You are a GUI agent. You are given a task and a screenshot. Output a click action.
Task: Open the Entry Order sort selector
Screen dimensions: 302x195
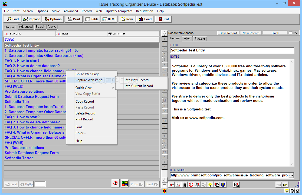[29, 34]
